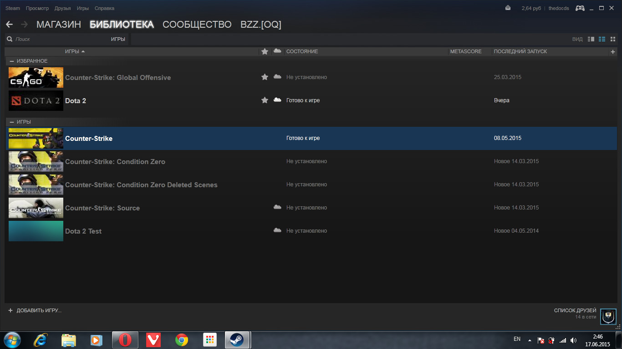Open the МАГАЗИН tab
This screenshot has height=349, width=622.
(x=59, y=25)
